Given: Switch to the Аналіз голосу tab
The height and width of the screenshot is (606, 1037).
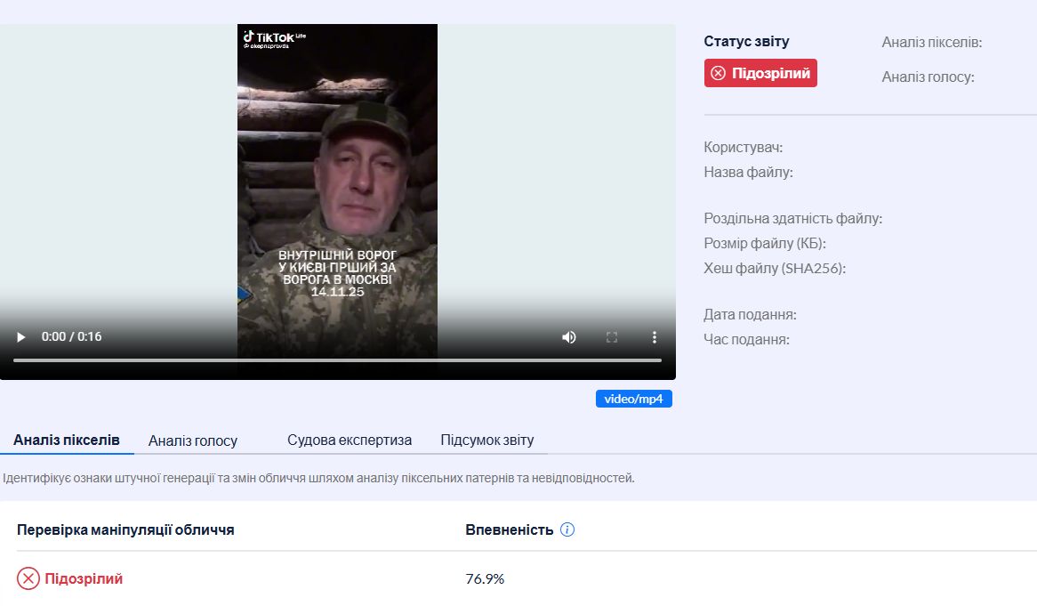Looking at the screenshot, I should [x=193, y=440].
